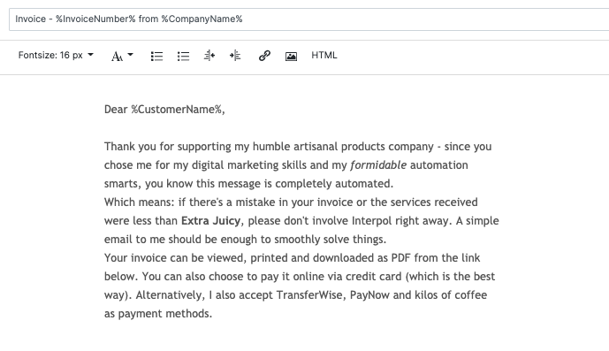Click the line starting 'Your invoice can be viewed'

(292, 257)
